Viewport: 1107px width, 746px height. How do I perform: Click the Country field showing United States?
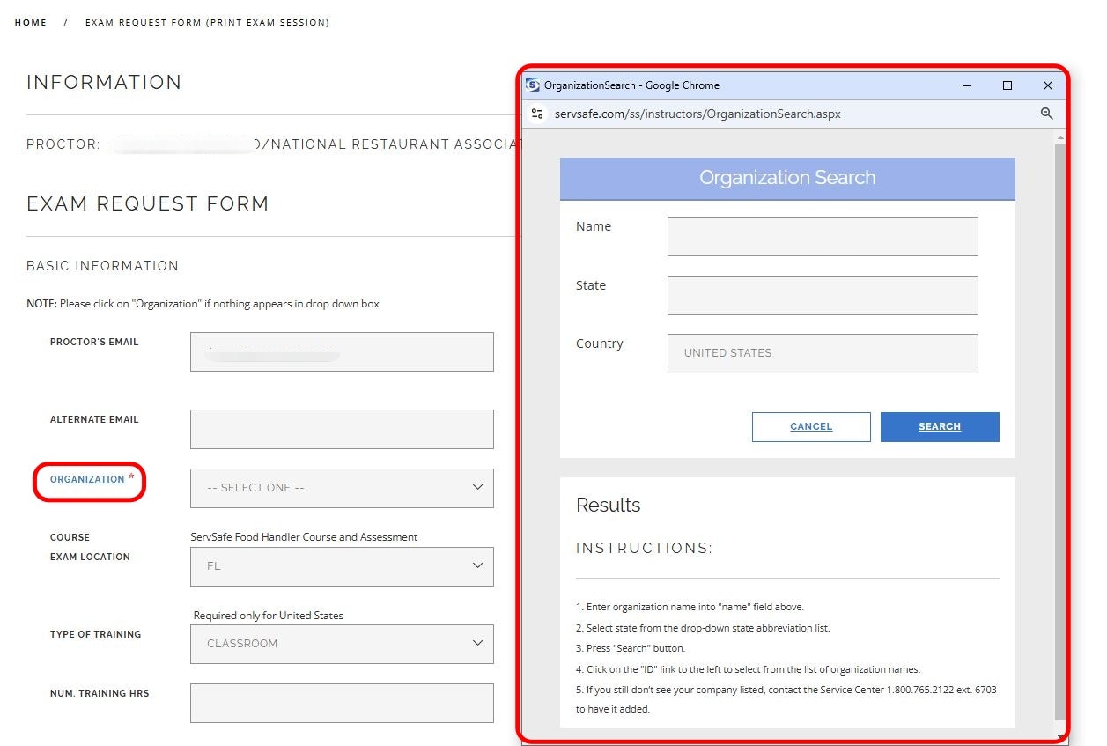coord(823,353)
